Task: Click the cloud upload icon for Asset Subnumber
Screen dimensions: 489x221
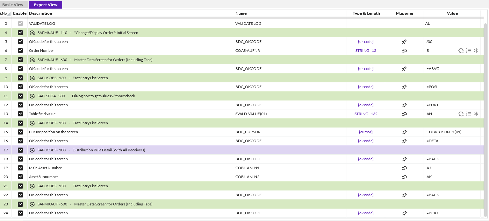Action: [404, 177]
